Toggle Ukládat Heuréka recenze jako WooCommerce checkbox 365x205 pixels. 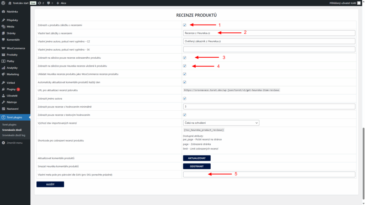point(185,74)
